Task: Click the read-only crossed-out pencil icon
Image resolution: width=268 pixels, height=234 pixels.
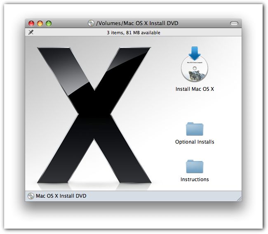Action: [31, 32]
